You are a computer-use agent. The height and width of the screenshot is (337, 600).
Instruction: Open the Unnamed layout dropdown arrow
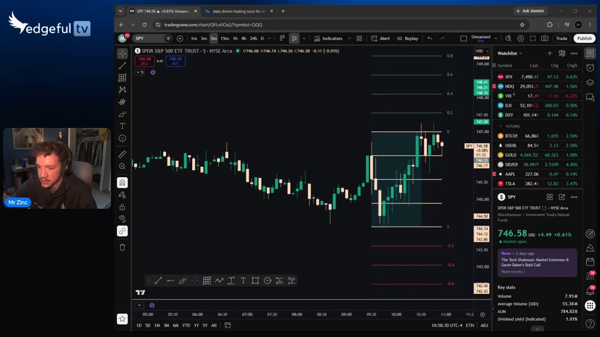(496, 38)
